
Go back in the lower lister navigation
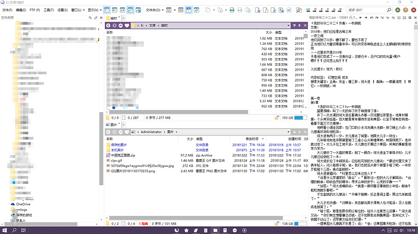108,132
